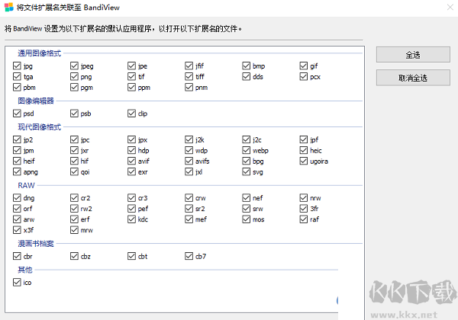458x320 pixels.
Task: Toggle the hdp checkbox
Action: [x=131, y=150]
